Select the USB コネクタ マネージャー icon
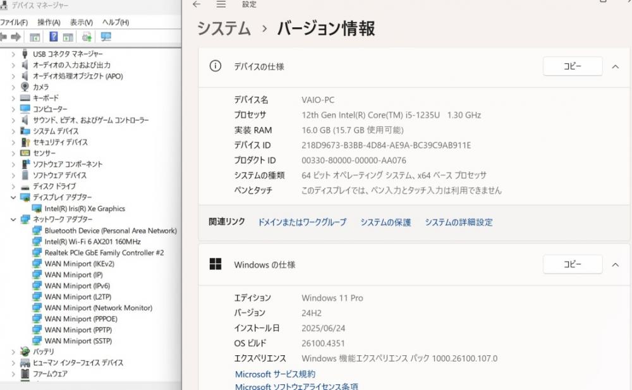Image resolution: width=632 pixels, height=390 pixels. [x=25, y=54]
